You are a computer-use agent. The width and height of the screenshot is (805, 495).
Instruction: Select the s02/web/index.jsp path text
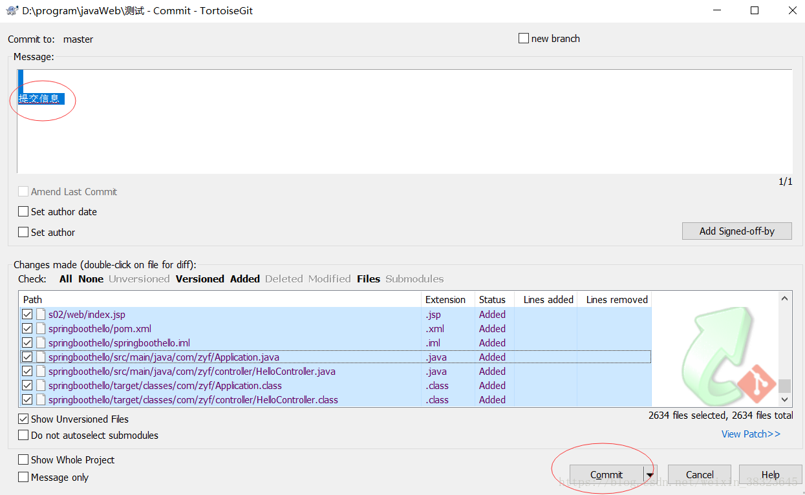[87, 315]
